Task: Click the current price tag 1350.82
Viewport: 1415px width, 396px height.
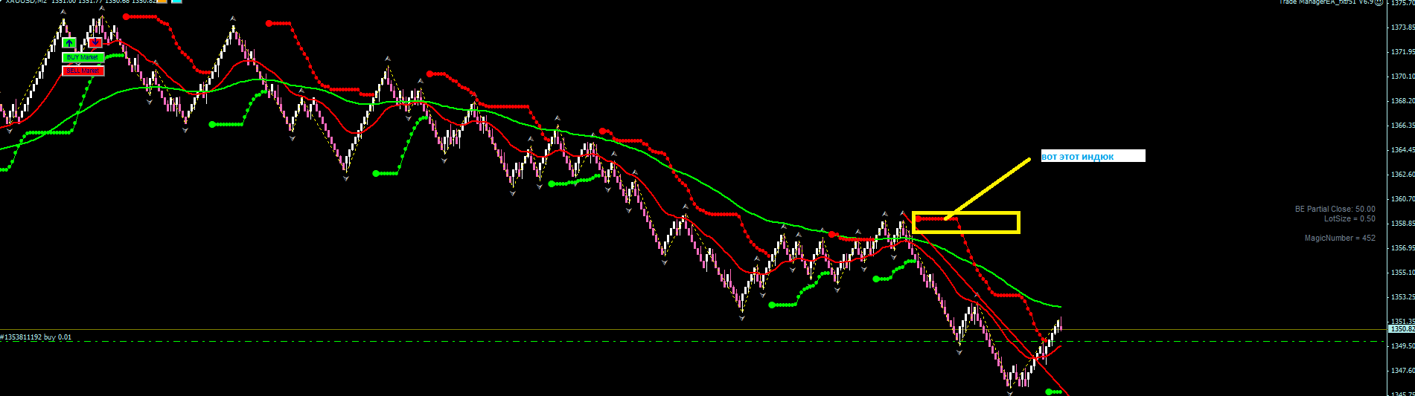Action: point(1402,328)
